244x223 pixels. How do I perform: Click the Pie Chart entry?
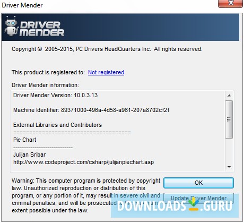[x=24, y=140]
